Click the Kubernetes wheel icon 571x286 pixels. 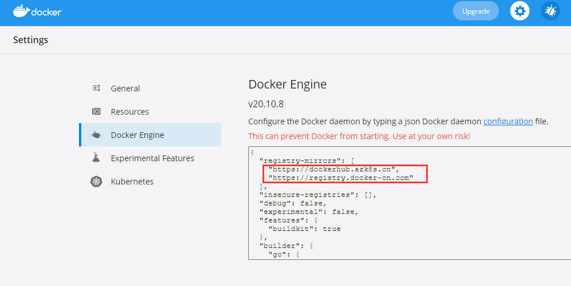pos(96,181)
